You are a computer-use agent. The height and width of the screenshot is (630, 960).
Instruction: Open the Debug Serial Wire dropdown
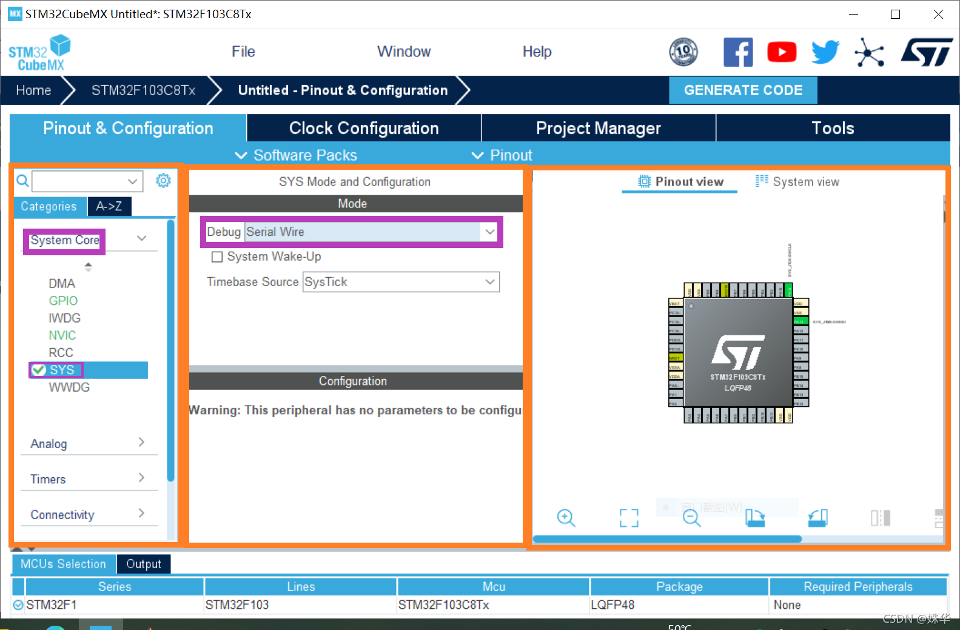(372, 232)
